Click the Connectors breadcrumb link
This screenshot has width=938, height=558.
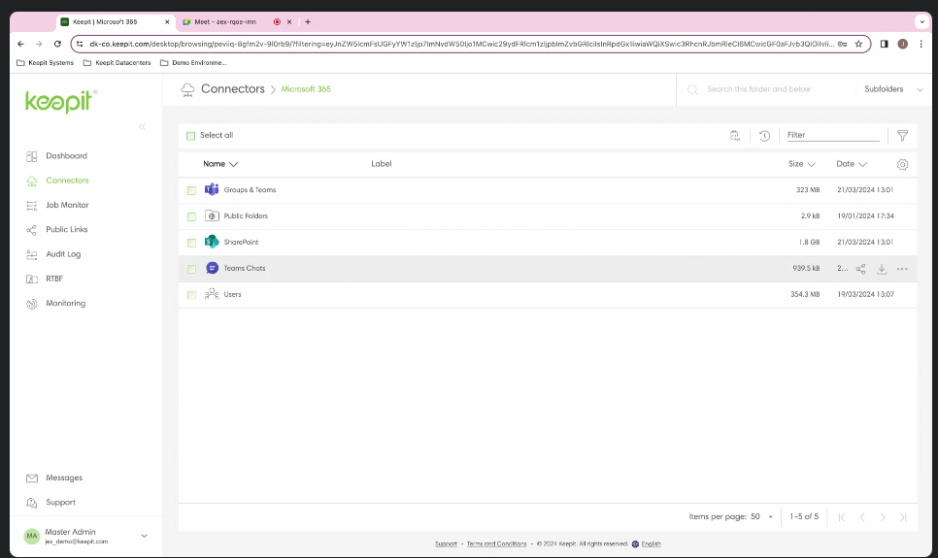click(232, 89)
